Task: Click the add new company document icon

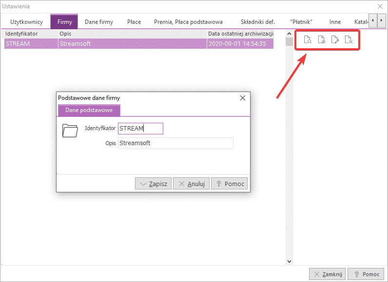Action: [x=321, y=39]
